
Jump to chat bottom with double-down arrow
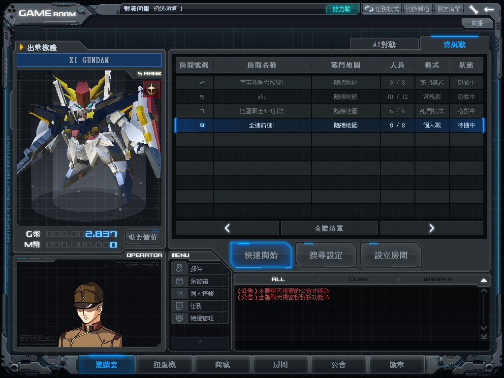(483, 336)
